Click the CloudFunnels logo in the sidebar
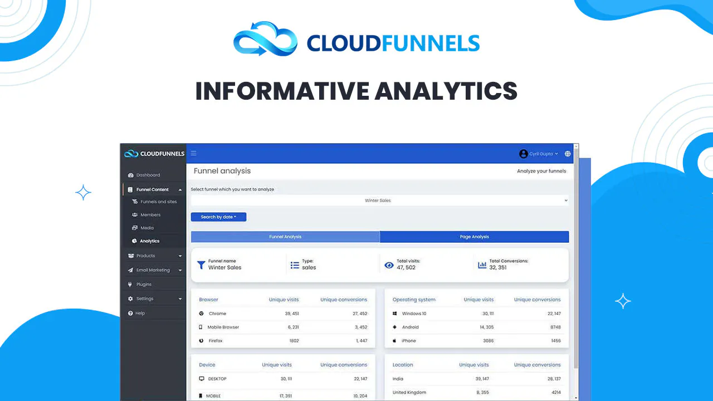This screenshot has height=401, width=713. pyautogui.click(x=154, y=154)
